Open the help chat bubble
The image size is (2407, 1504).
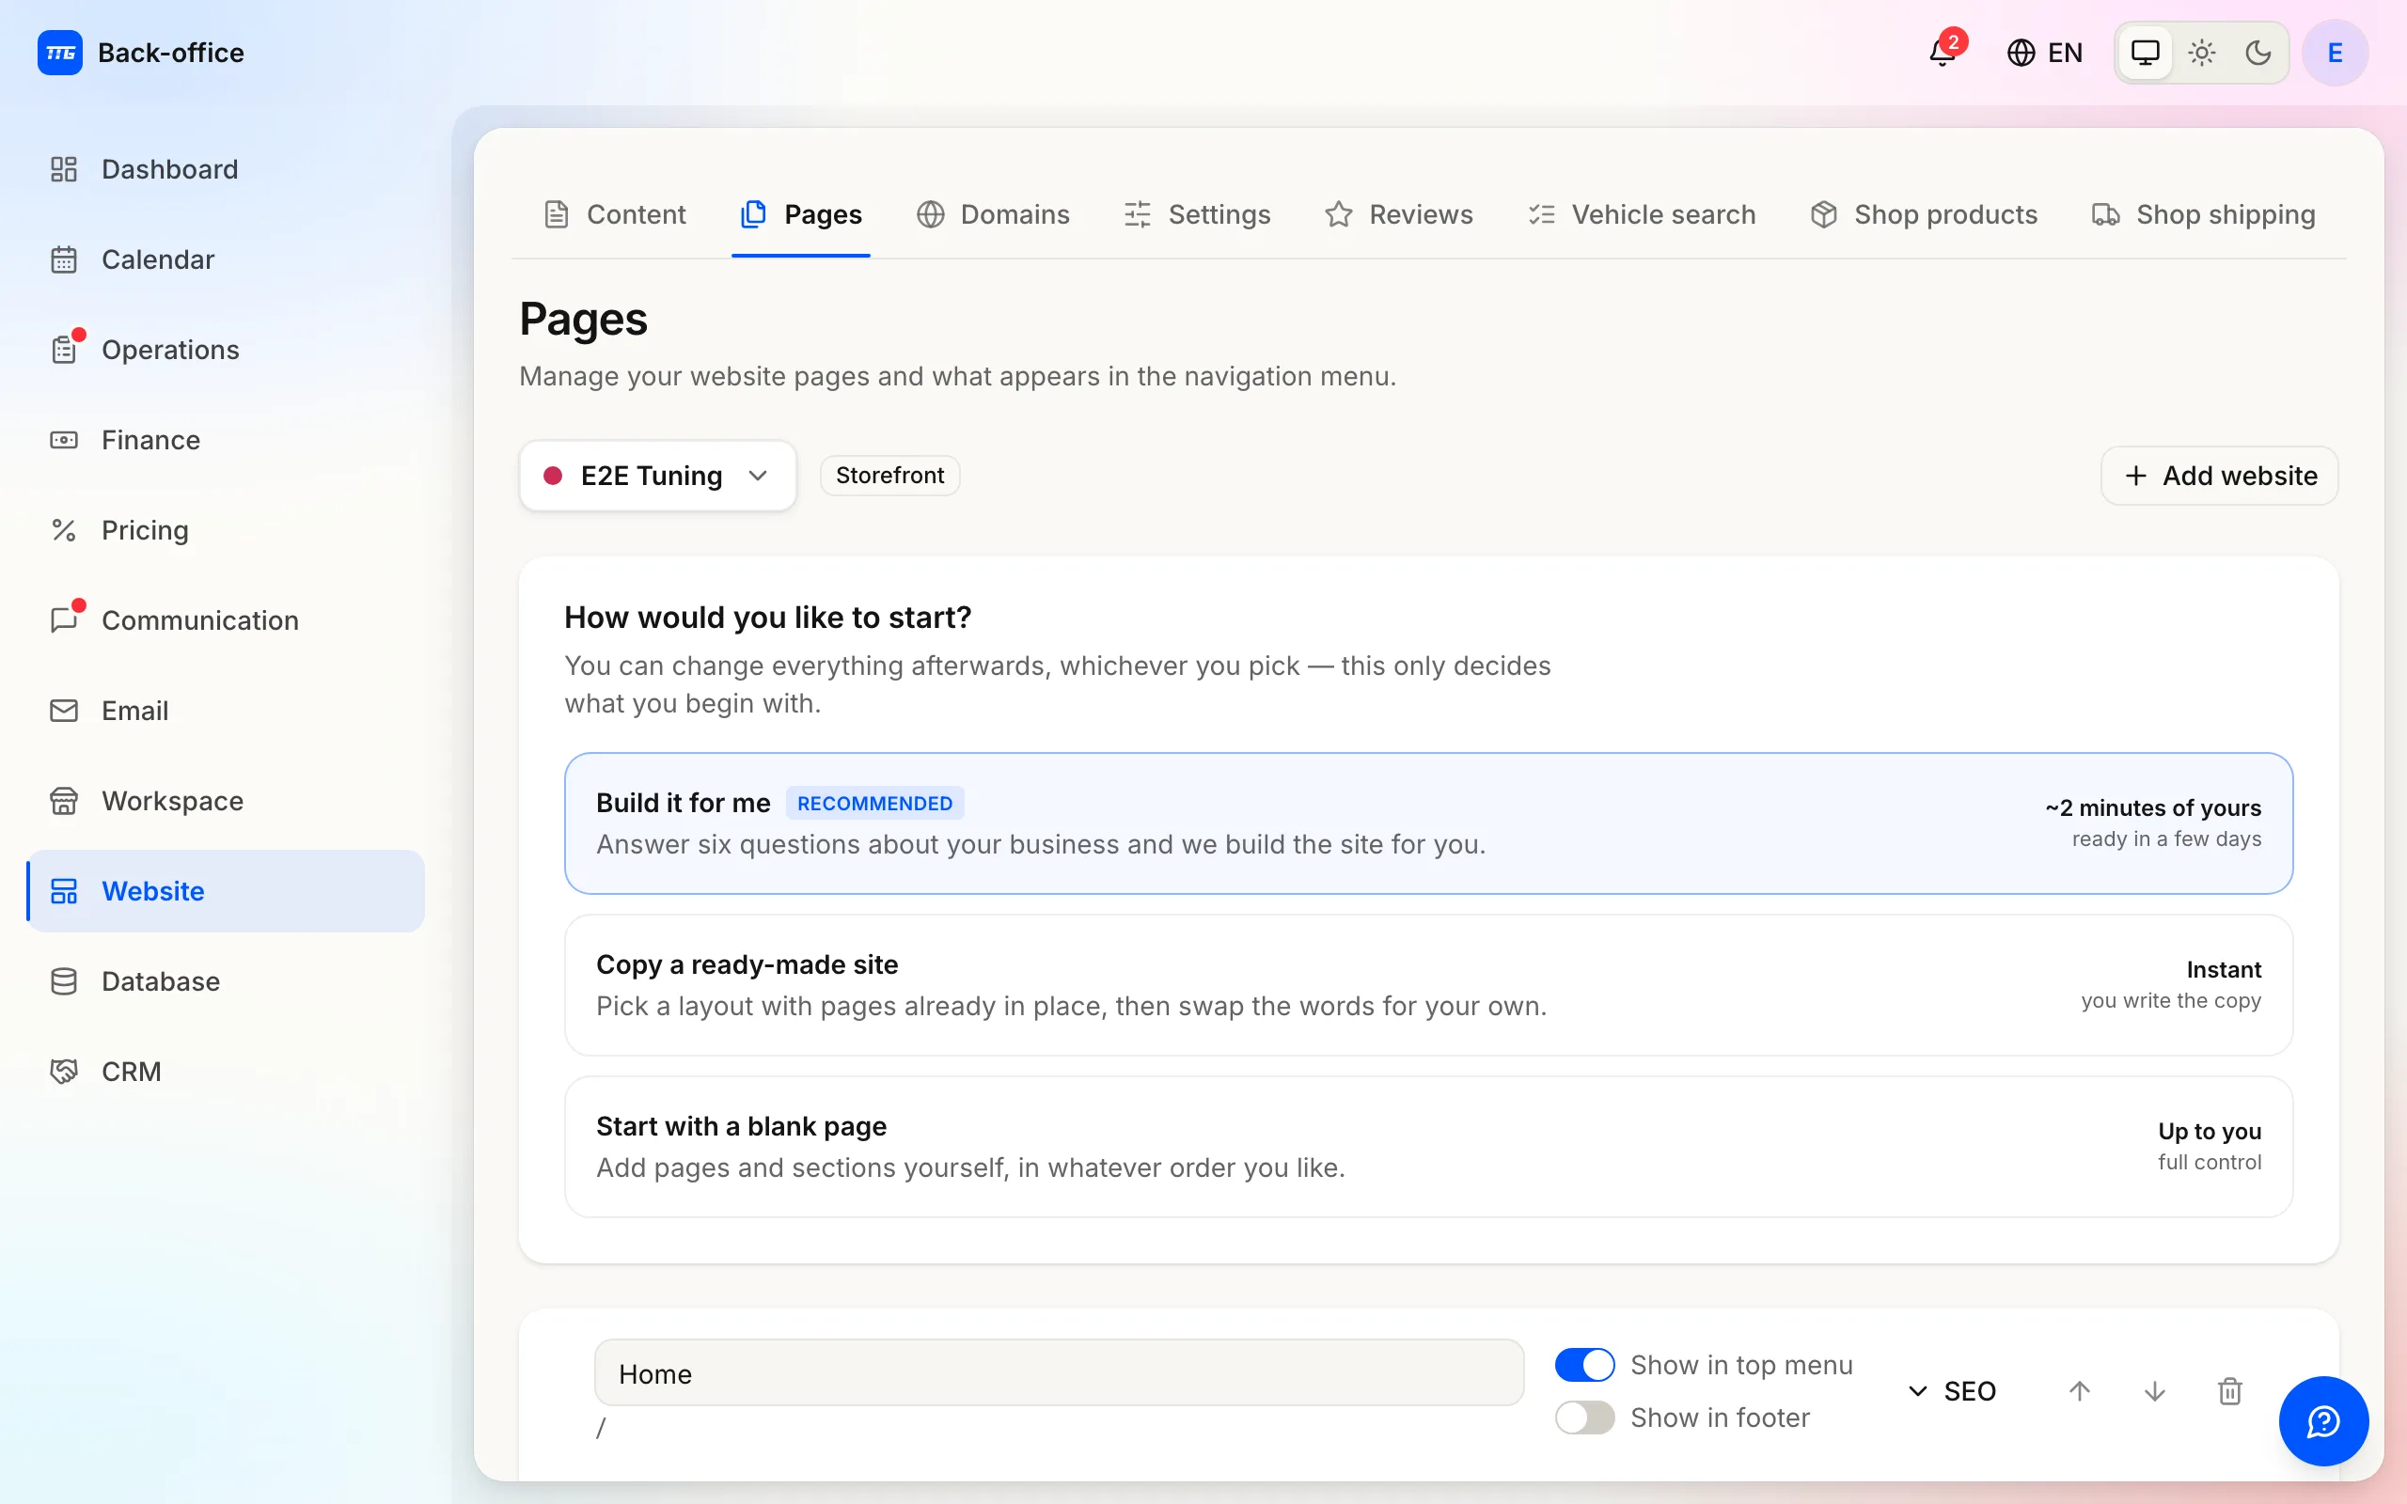coord(2323,1420)
